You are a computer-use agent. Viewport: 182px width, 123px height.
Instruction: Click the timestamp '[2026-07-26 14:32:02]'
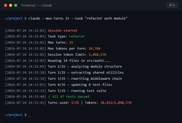(26, 60)
